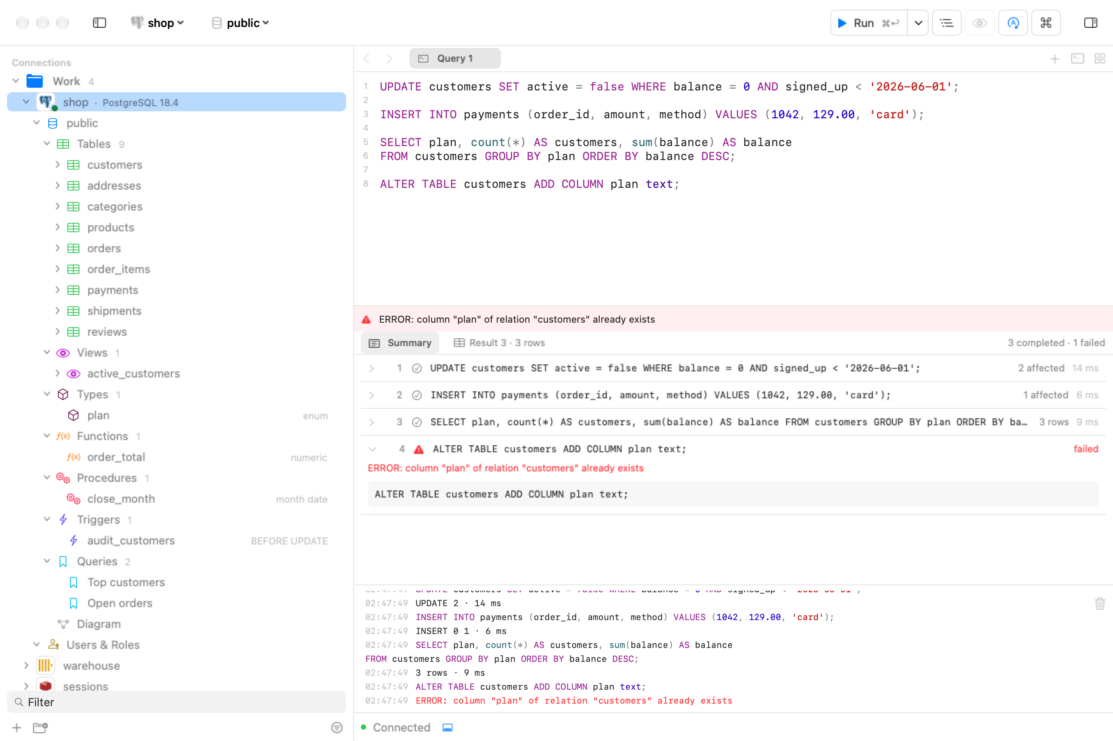The height and width of the screenshot is (741, 1113).
Task: Click the red error banner message
Action: 517,319
